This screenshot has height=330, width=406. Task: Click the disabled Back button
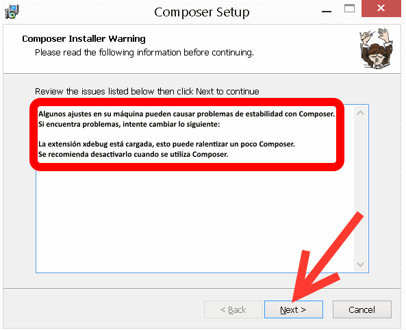(233, 309)
